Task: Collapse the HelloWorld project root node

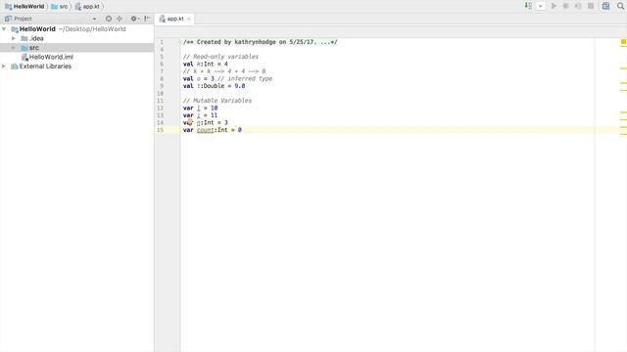Action: pos(4,29)
